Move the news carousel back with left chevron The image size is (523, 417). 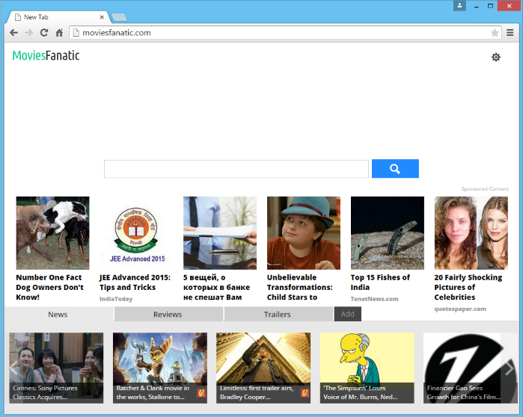[x=13, y=368]
